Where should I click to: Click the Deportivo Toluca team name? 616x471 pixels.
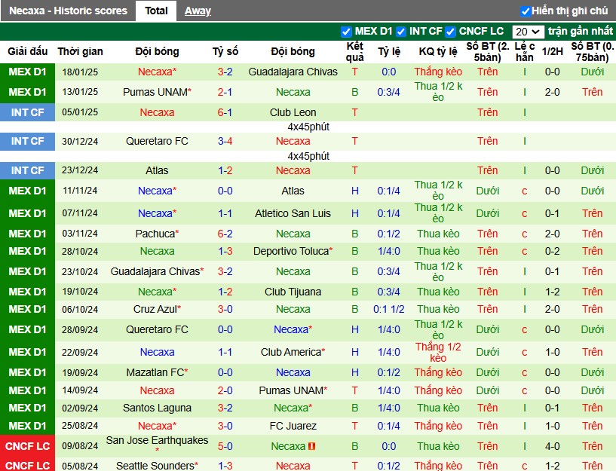[x=290, y=251]
